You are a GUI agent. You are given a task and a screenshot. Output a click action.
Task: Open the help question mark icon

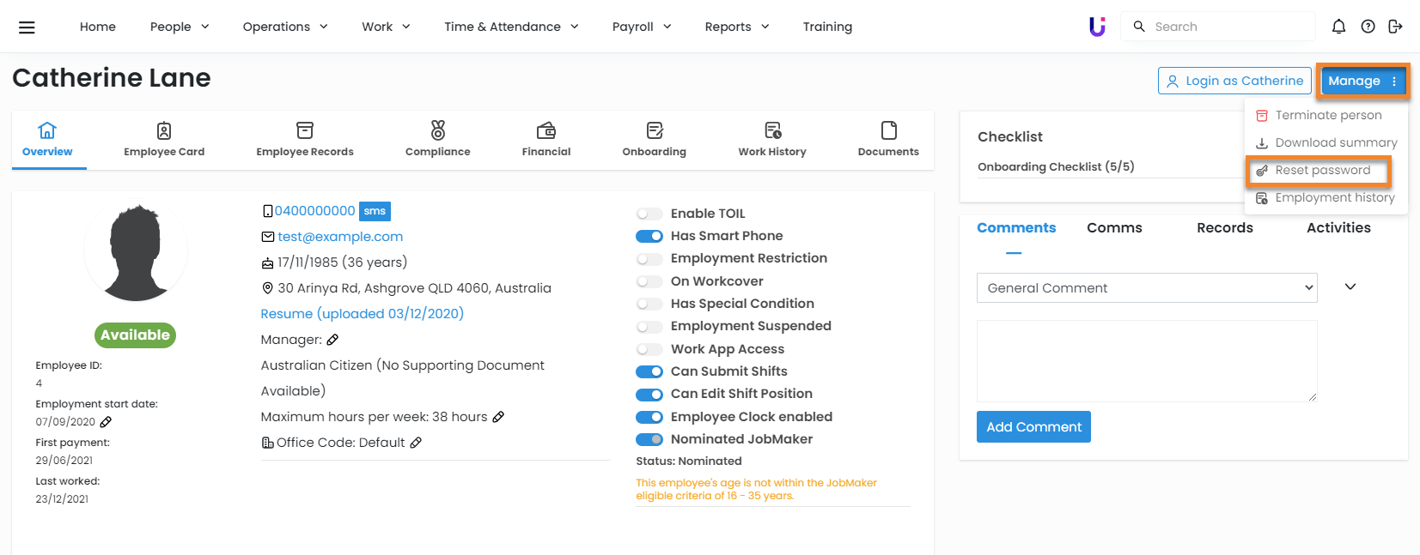(1368, 27)
